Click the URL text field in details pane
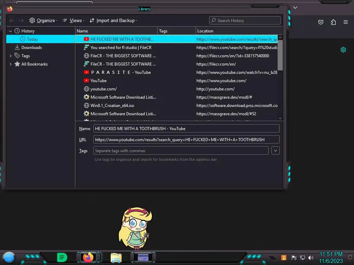The image size is (354, 265). [x=186, y=139]
